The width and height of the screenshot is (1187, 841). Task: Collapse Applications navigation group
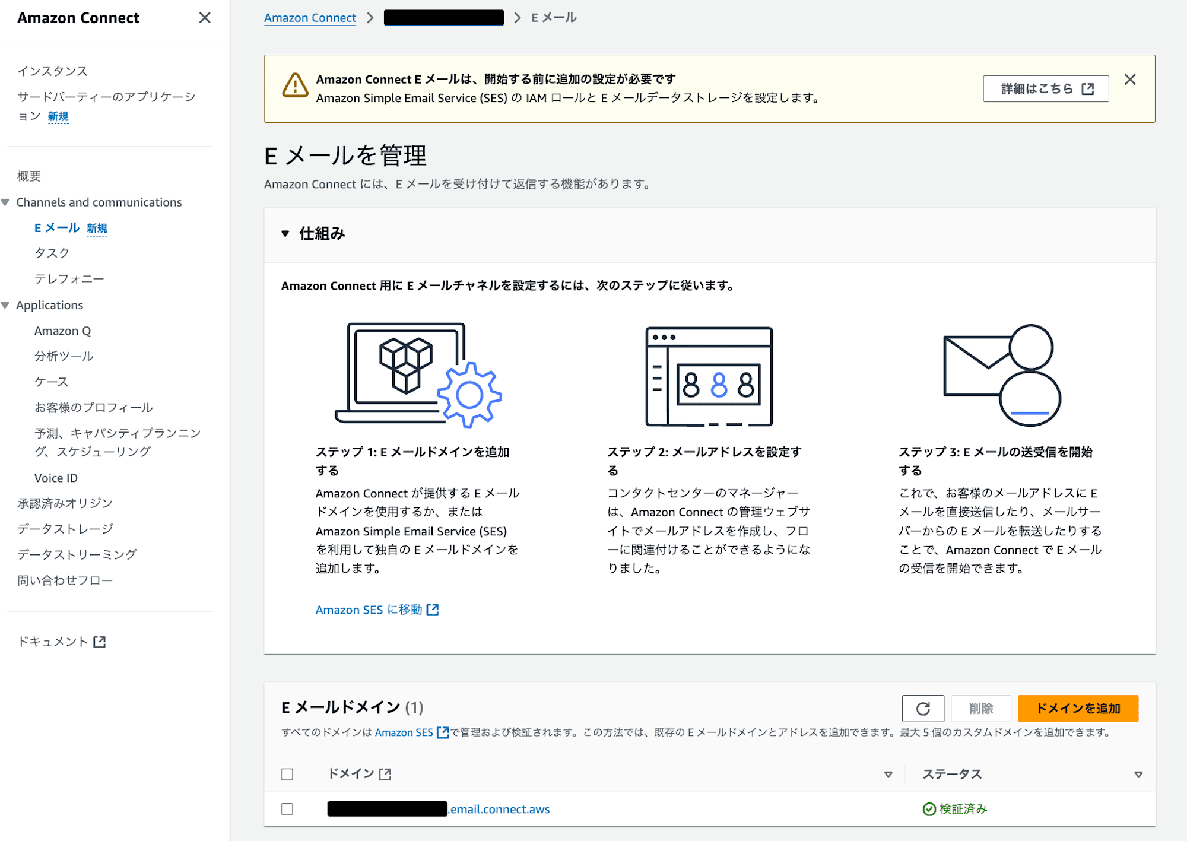pos(5,305)
